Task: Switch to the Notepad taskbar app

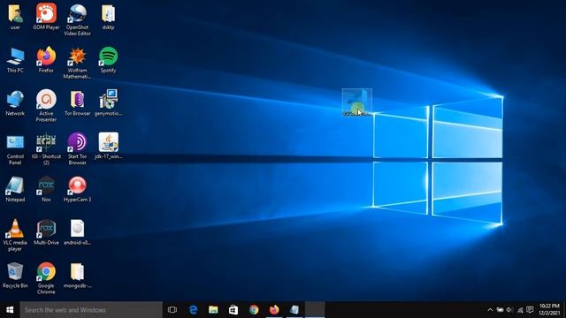Action: tap(294, 310)
